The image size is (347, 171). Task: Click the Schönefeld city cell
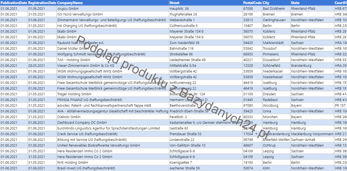coord(276,66)
